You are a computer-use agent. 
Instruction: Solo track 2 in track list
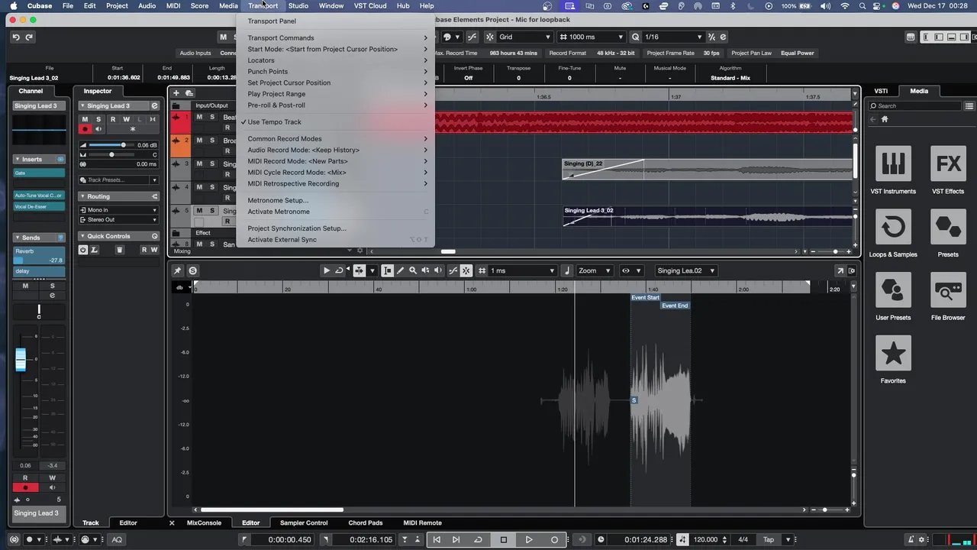[212, 141]
